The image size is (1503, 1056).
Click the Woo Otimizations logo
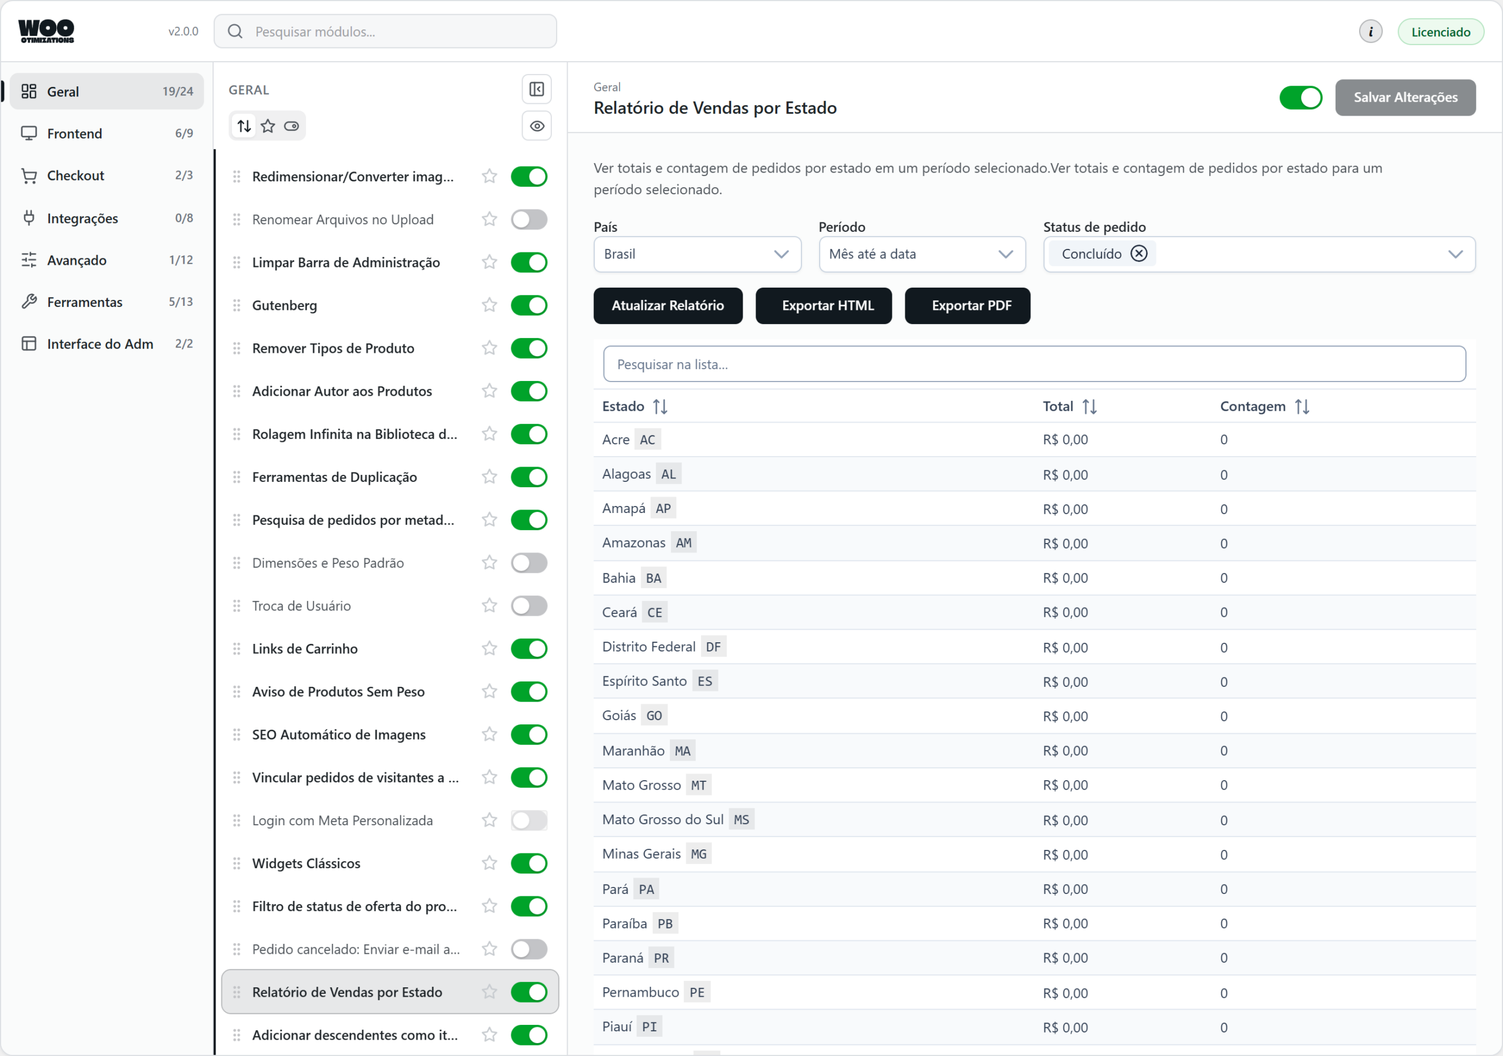pyautogui.click(x=46, y=31)
